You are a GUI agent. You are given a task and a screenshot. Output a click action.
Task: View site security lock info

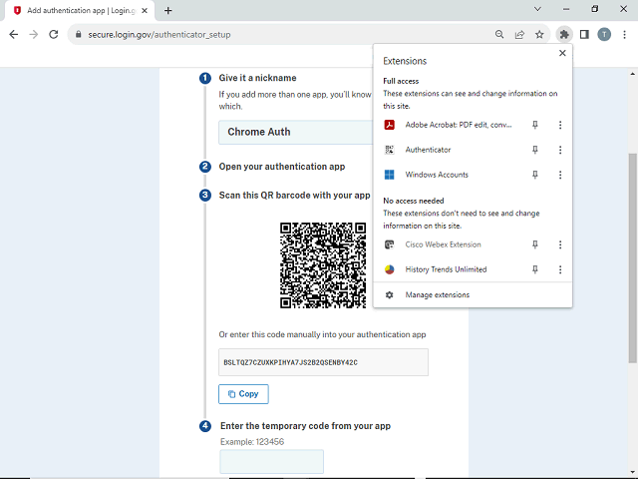(78, 35)
